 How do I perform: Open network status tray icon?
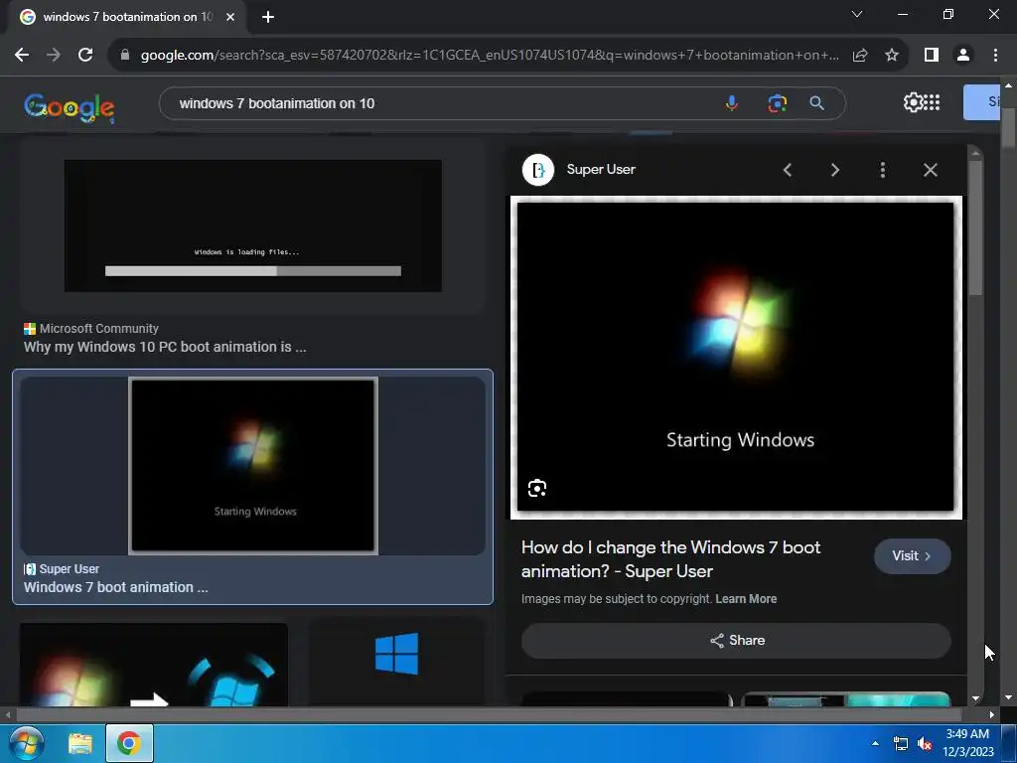[900, 743]
